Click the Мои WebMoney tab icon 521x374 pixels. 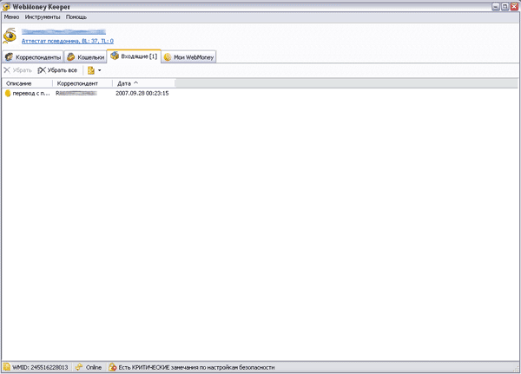pyautogui.click(x=168, y=57)
